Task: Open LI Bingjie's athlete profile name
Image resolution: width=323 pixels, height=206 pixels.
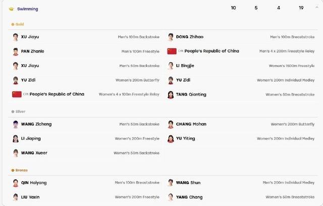Action: coord(185,66)
